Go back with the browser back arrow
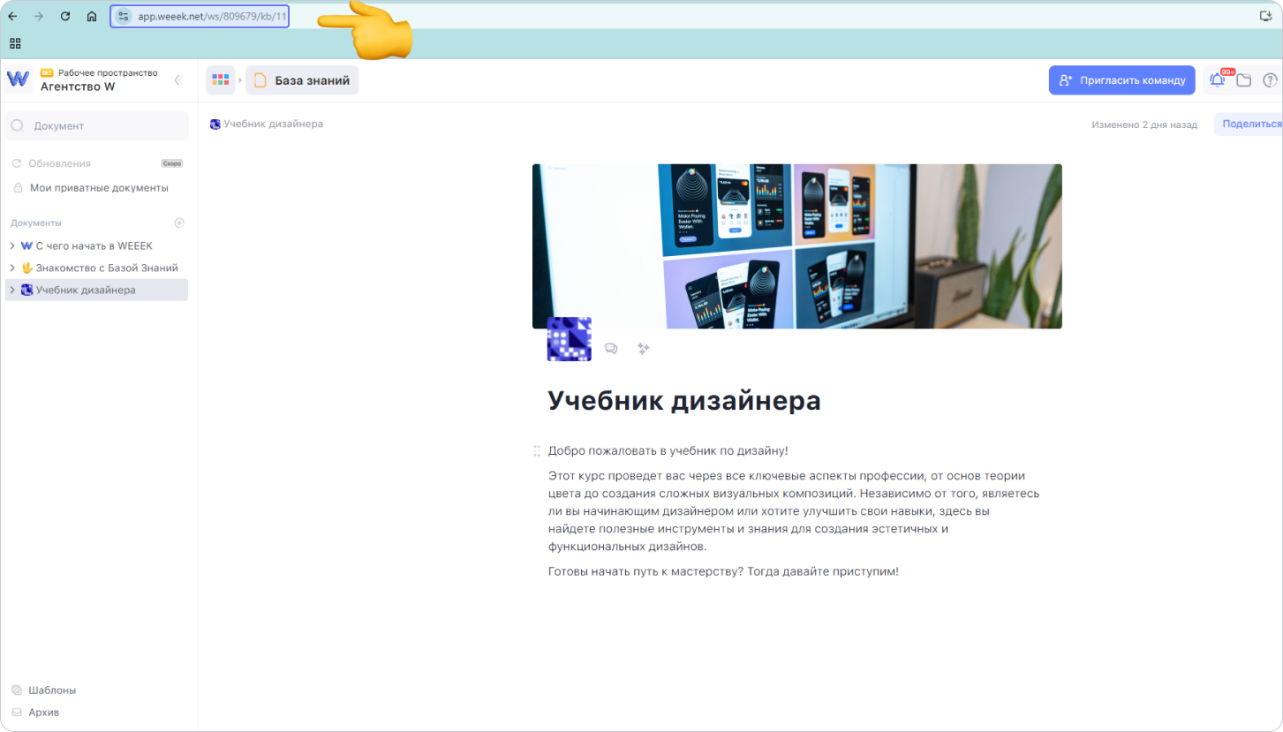The image size is (1283, 732). [x=12, y=16]
